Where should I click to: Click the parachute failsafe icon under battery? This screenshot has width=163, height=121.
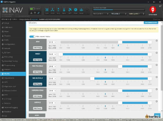(35, 13)
